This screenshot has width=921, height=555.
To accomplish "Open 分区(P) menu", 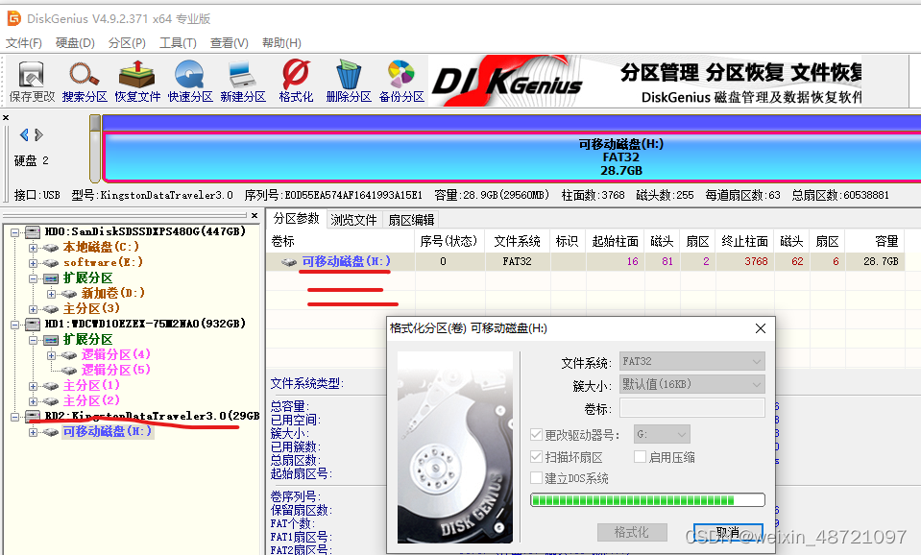I will click(127, 43).
